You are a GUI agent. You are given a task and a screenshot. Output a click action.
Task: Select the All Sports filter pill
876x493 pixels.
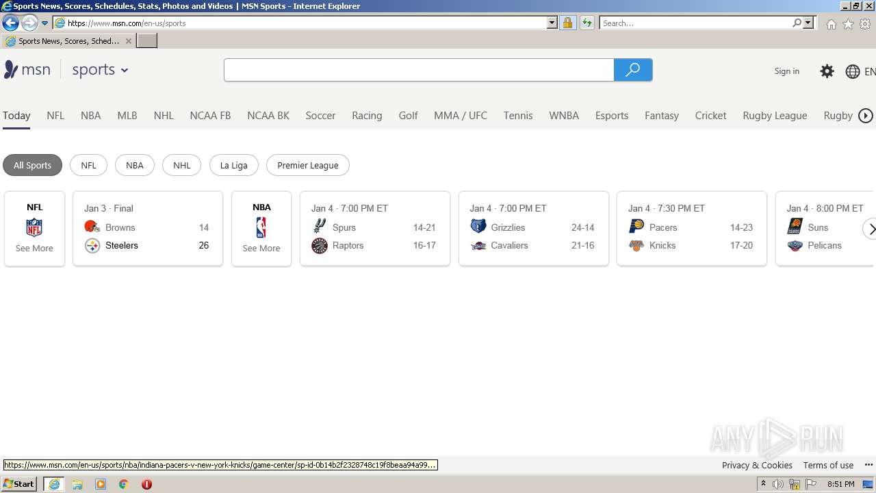click(32, 165)
